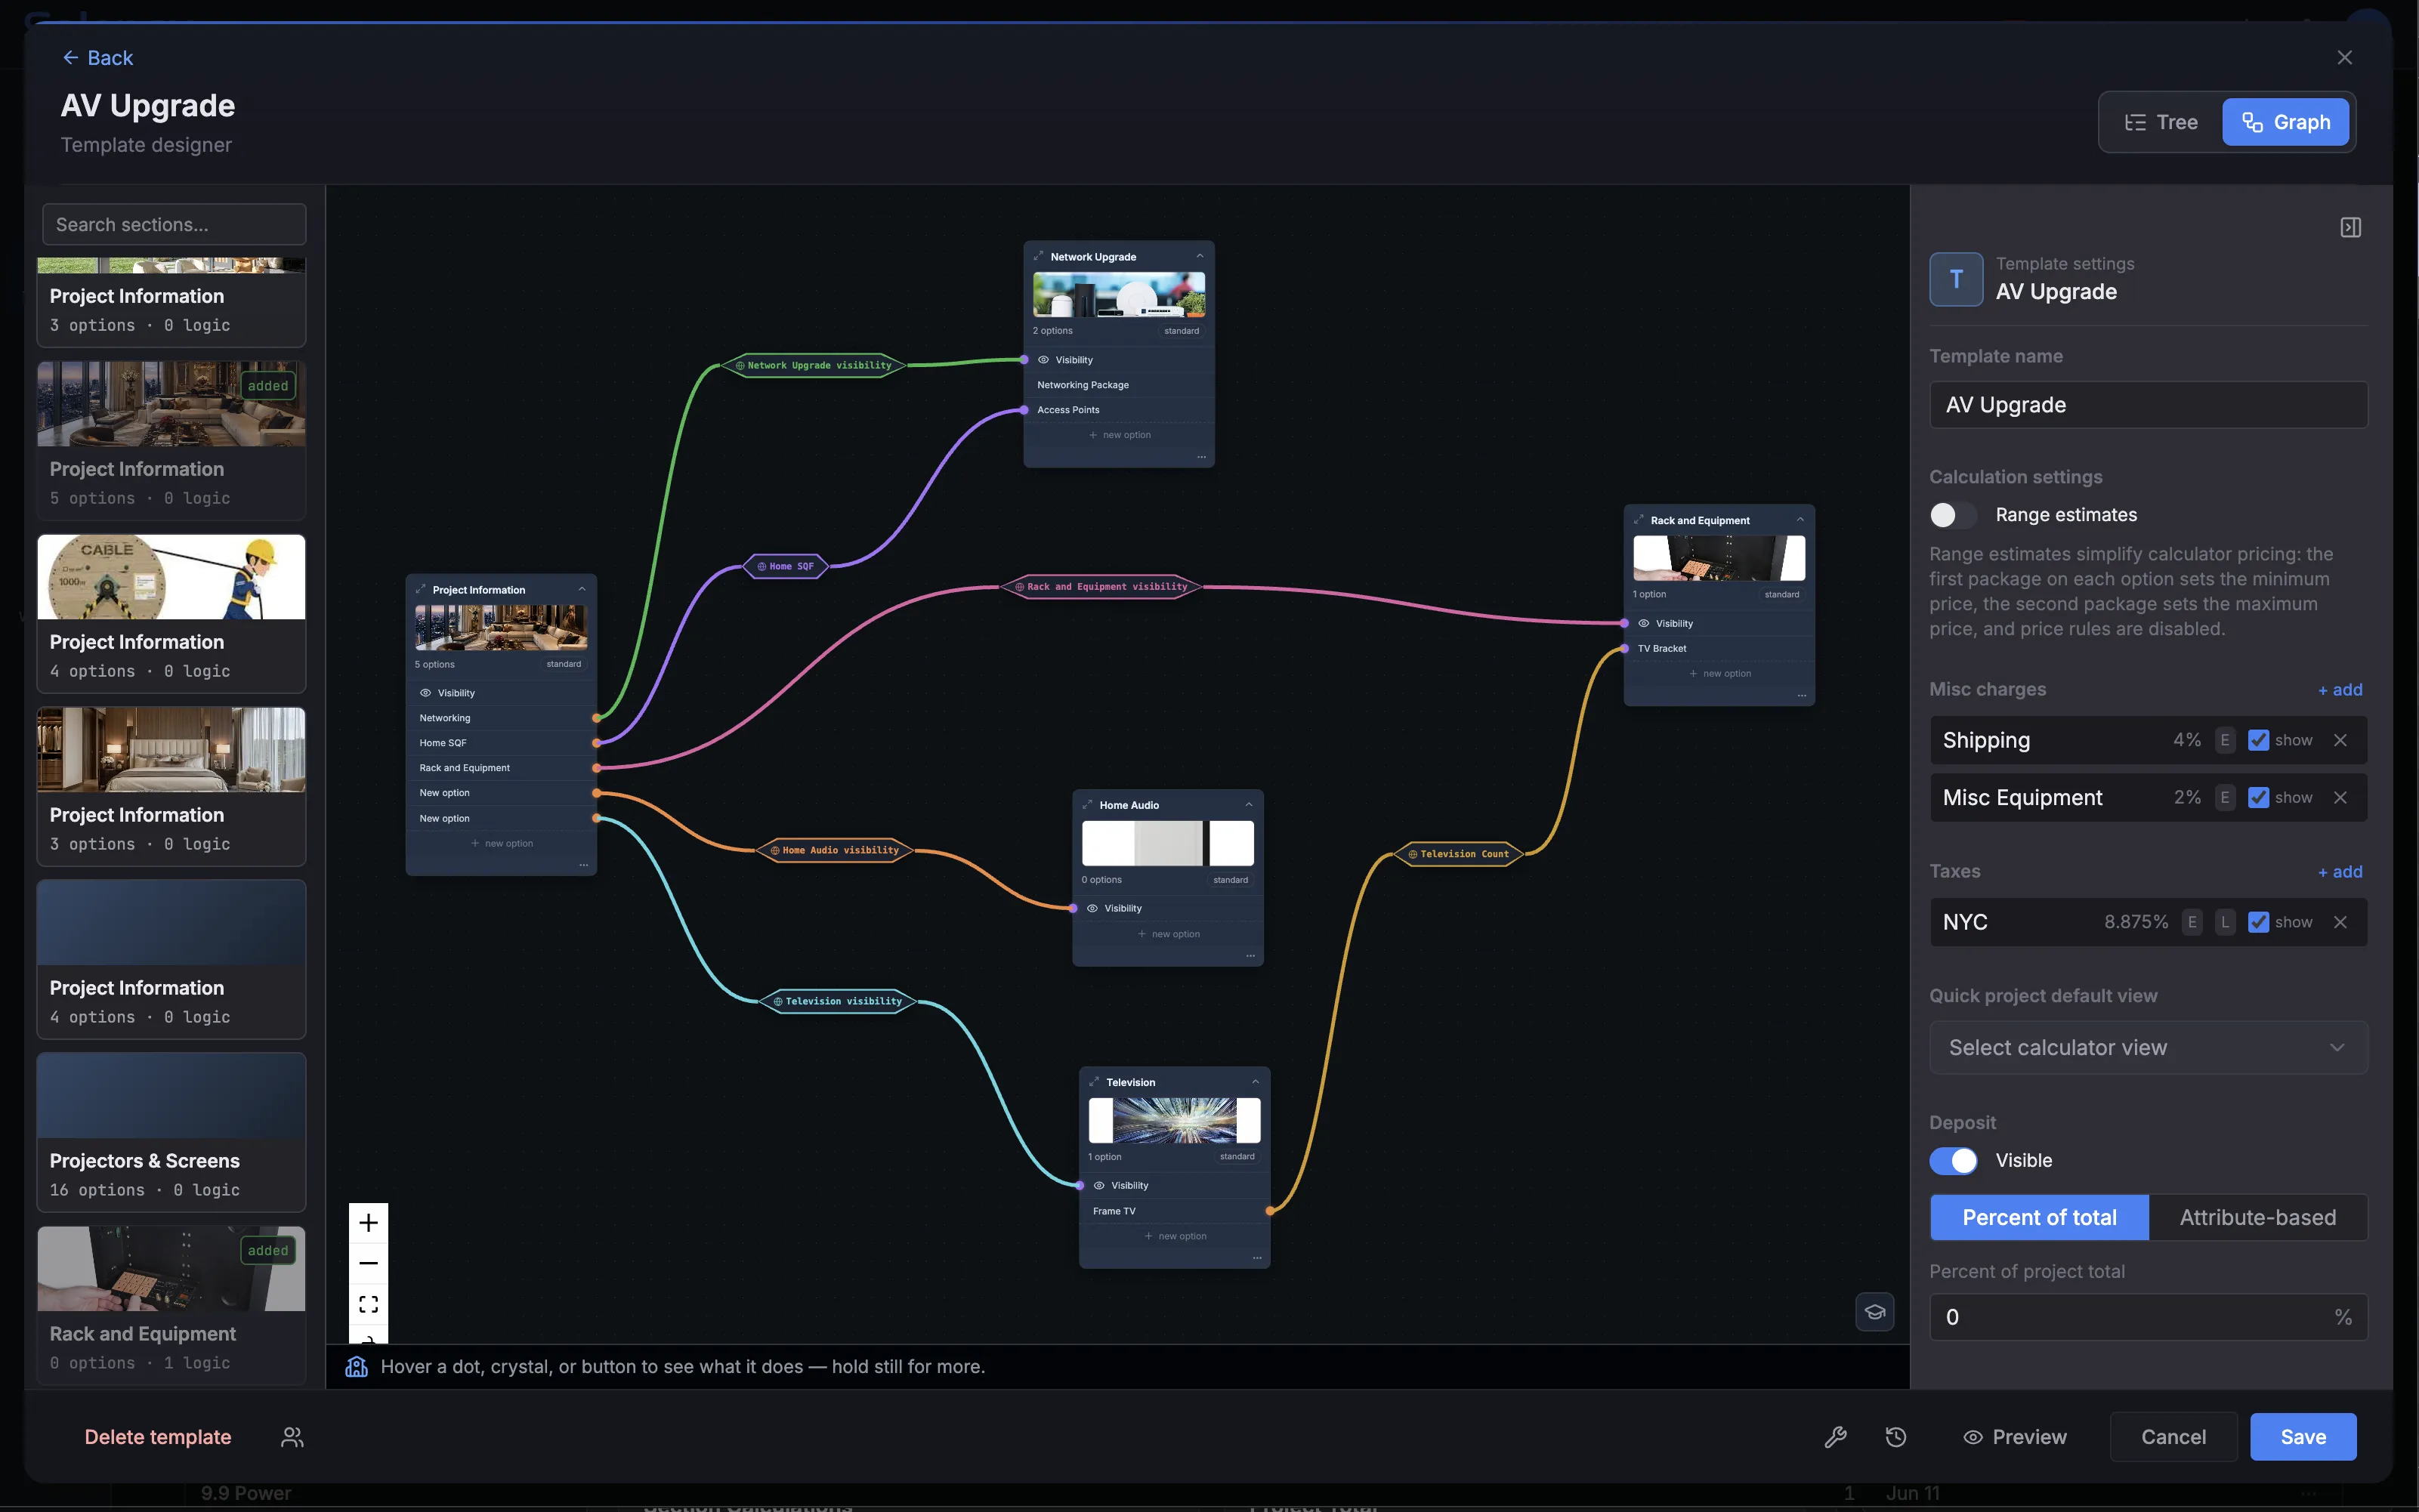
Task: Collapse the right settings panel icon
Action: click(x=2351, y=228)
